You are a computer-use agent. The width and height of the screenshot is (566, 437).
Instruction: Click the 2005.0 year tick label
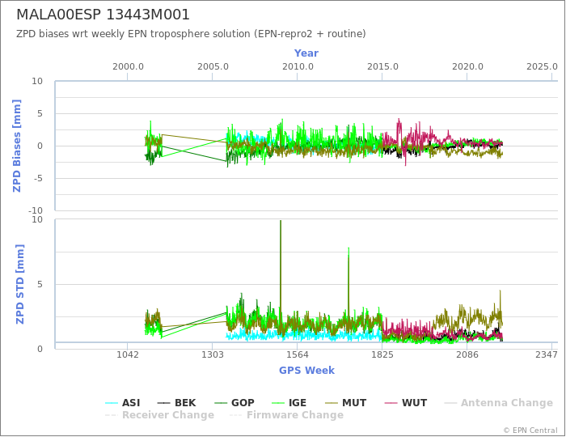[x=213, y=67]
